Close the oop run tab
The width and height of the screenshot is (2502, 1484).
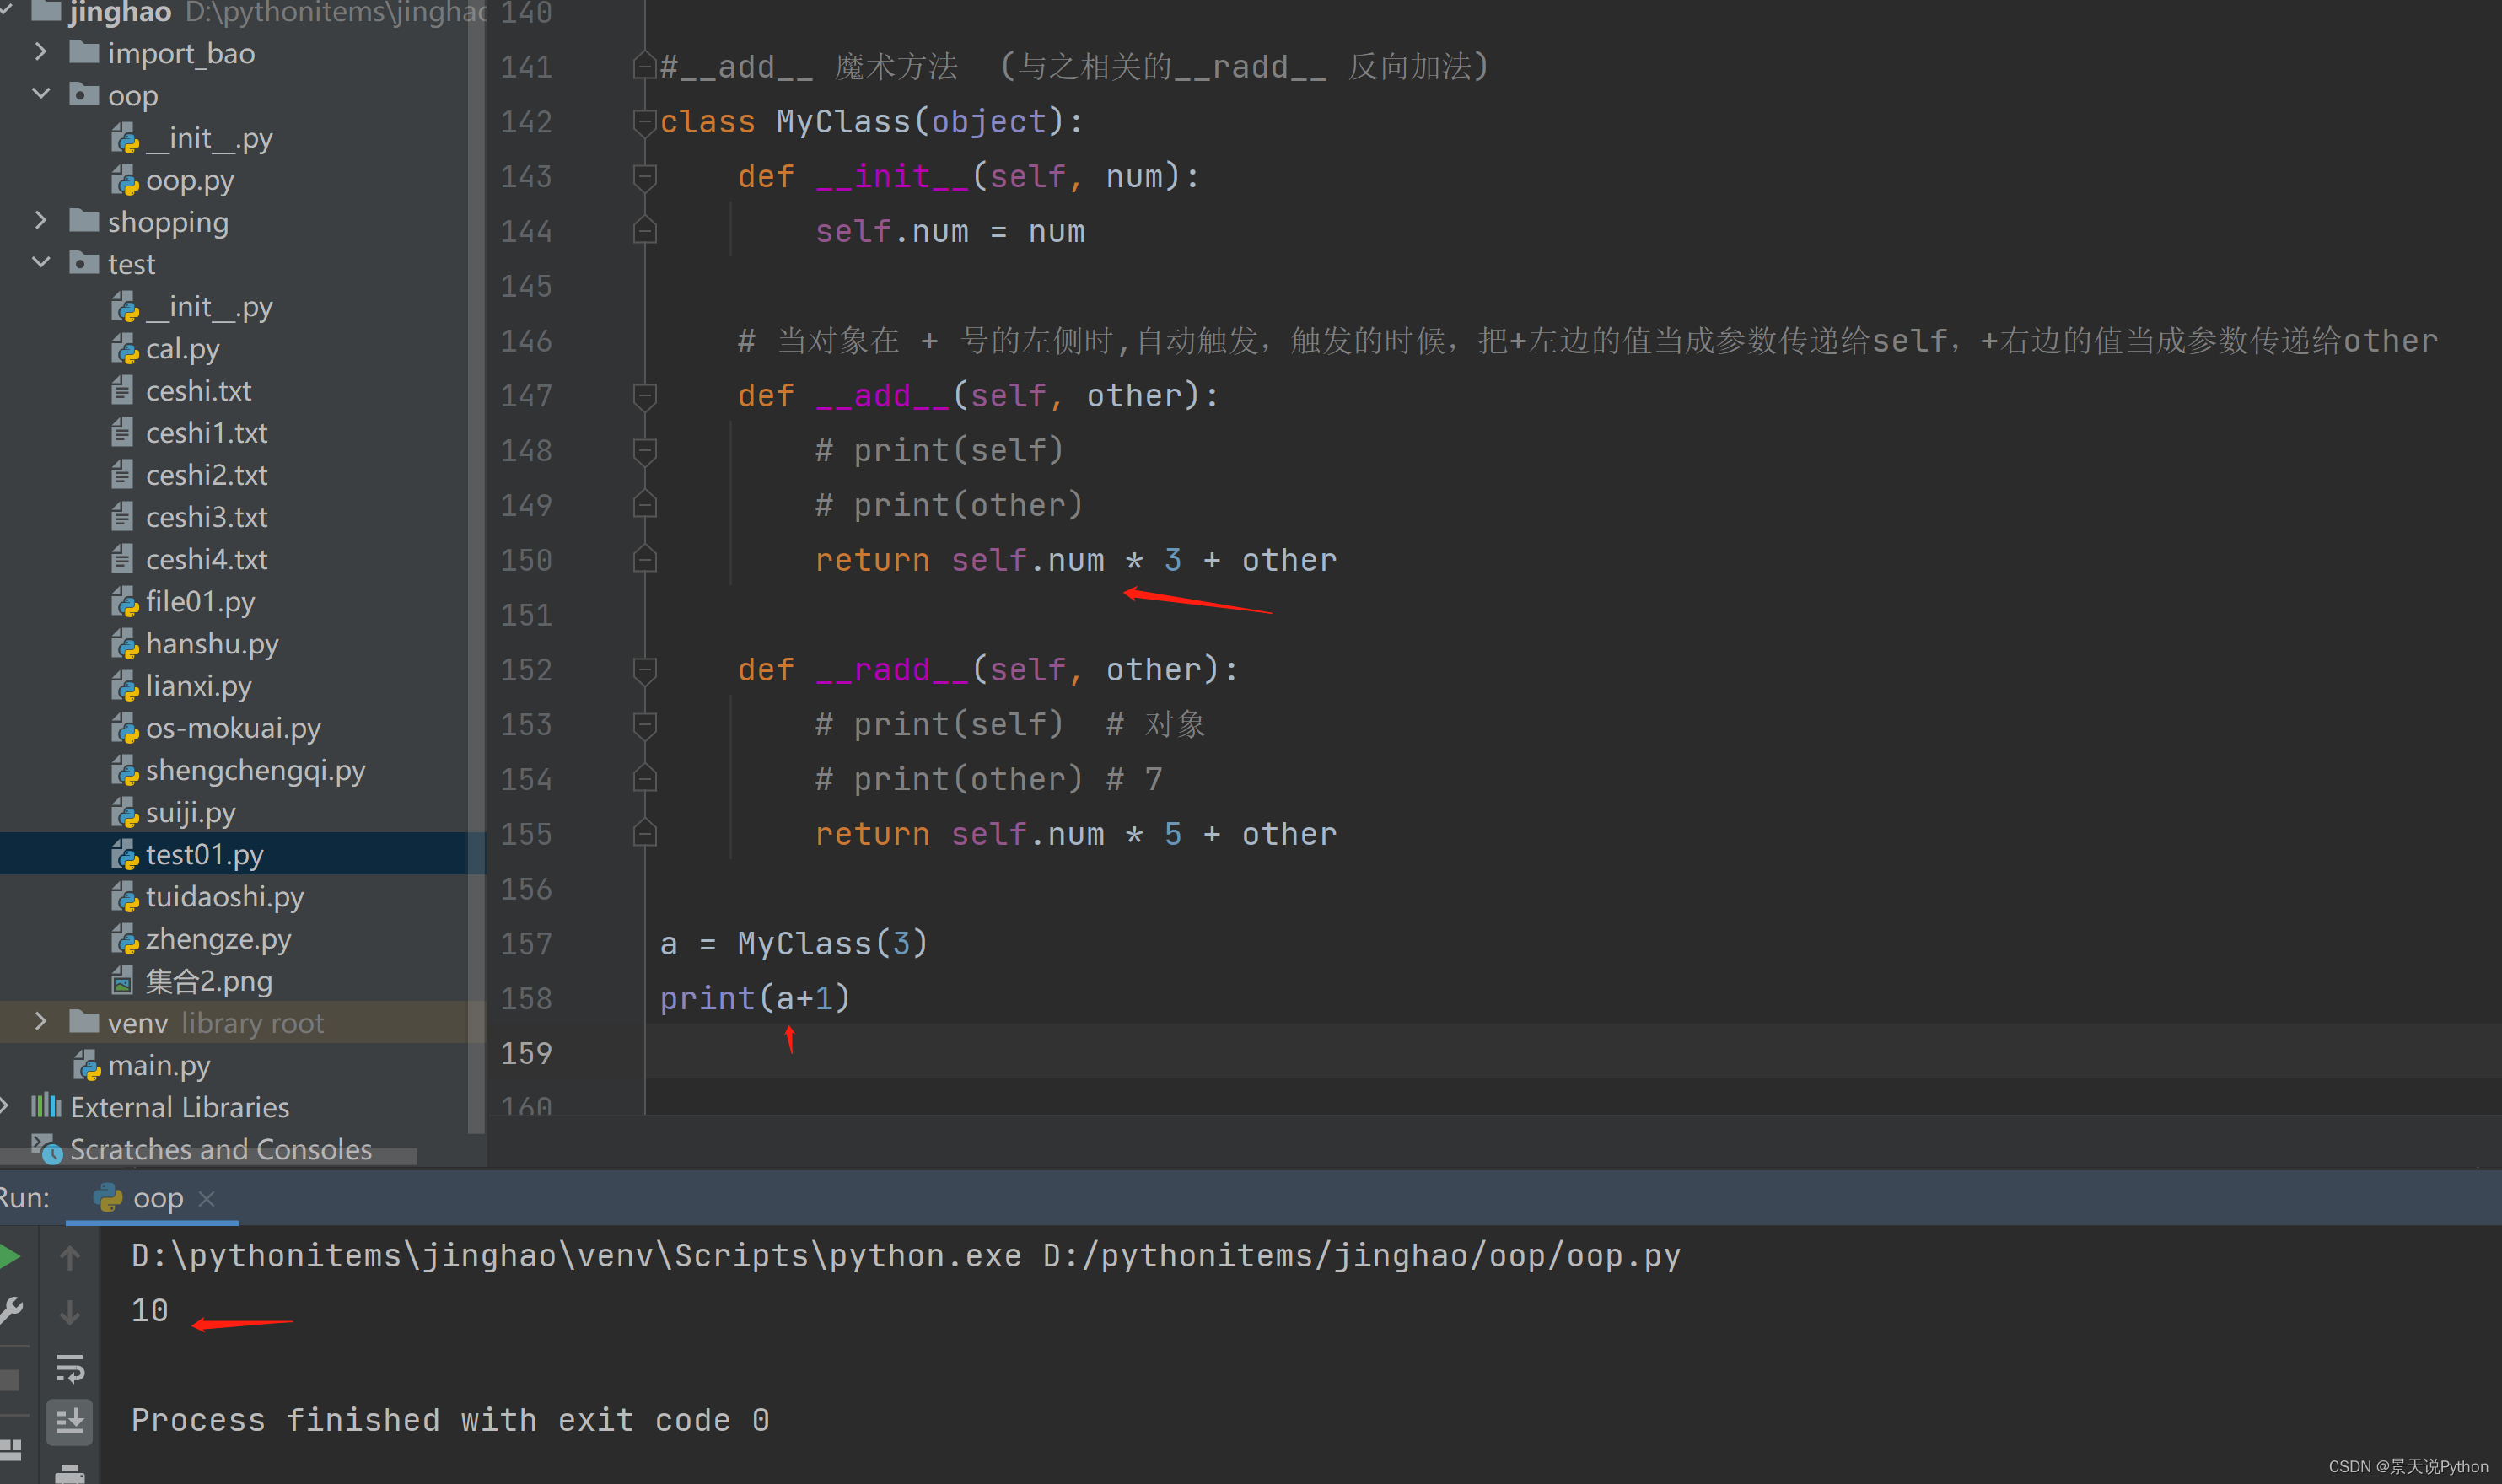click(207, 1199)
